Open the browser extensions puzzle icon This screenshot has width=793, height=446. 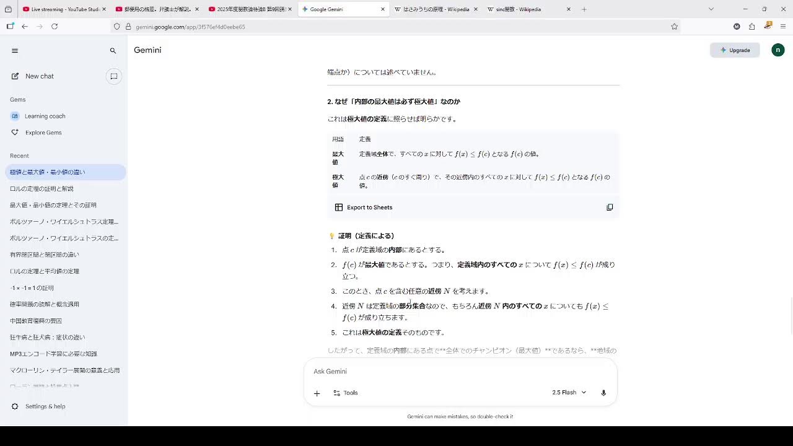click(x=751, y=27)
